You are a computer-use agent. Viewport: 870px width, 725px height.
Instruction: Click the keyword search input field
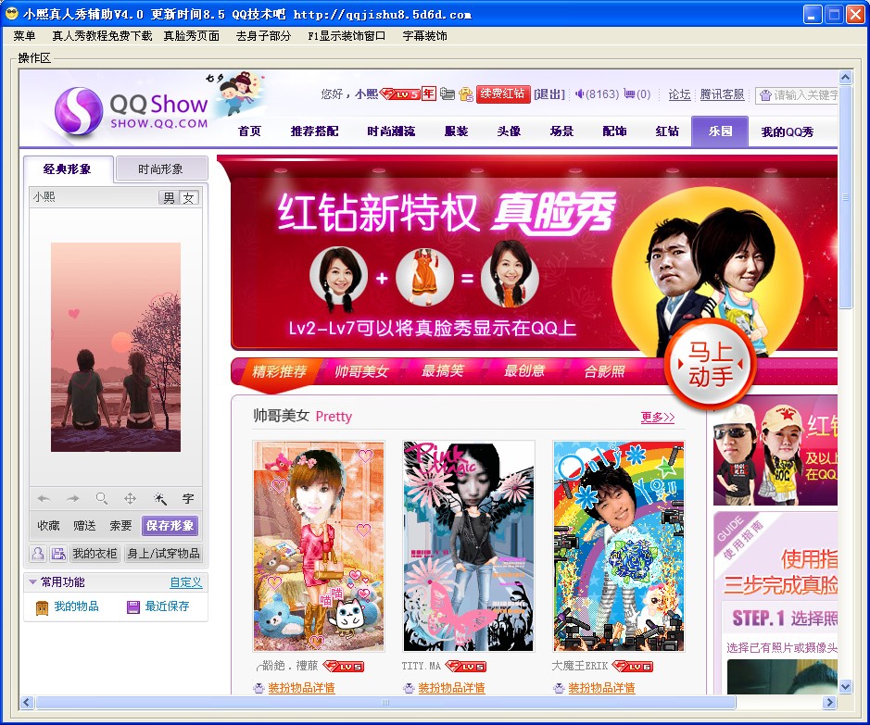(x=797, y=95)
